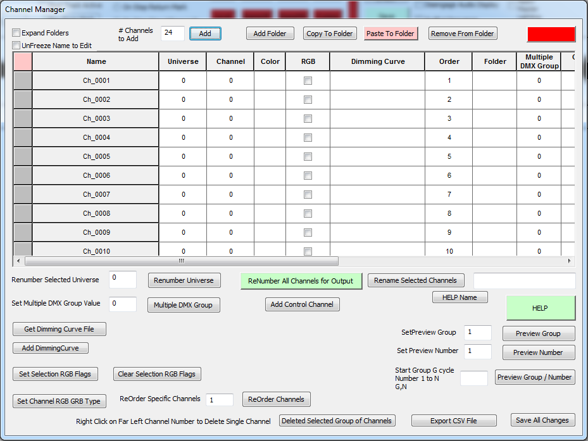Viewport: 588px width, 441px height.
Task: Click Deleted Selected Group of Channels
Action: click(337, 421)
